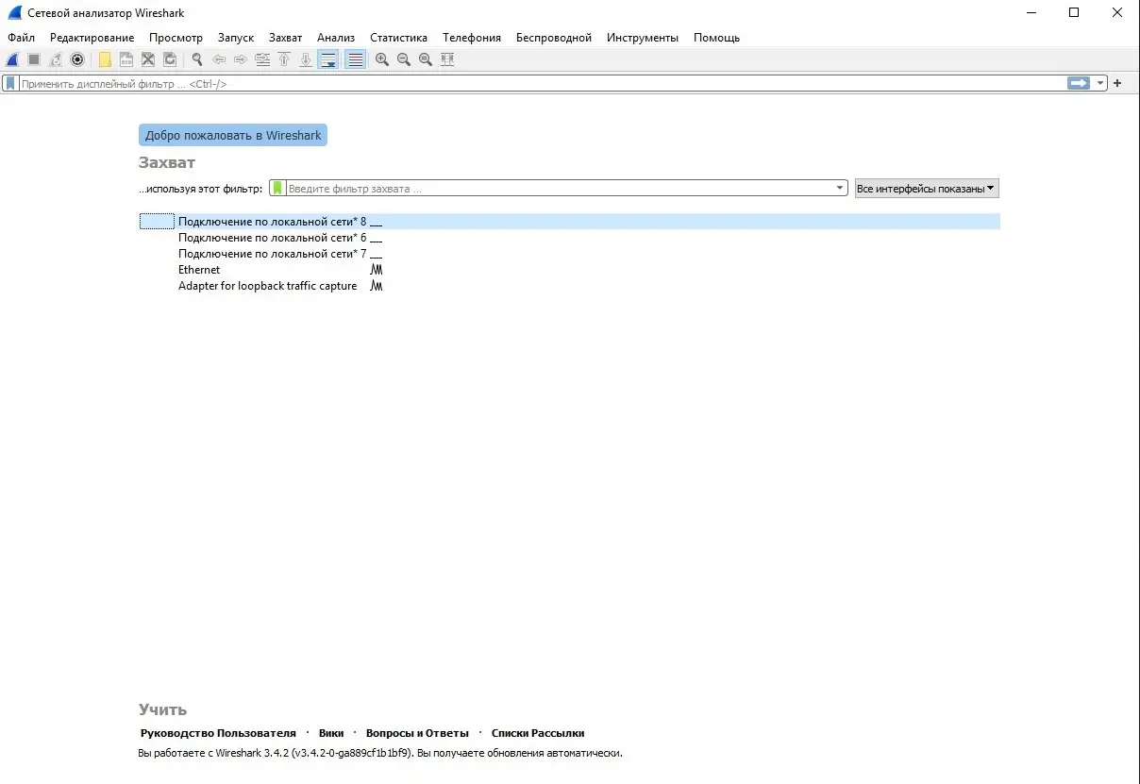Reset zoom to normal size icon
The width and height of the screenshot is (1140, 784).
426,59
